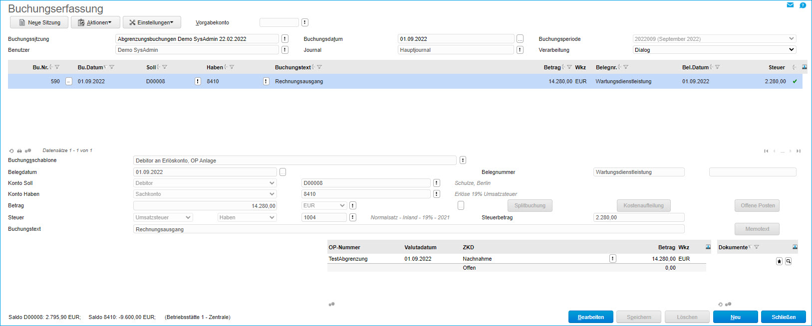Expand the Verarbeitung Dialog dropdown
812x326 pixels.
pyautogui.click(x=792, y=49)
